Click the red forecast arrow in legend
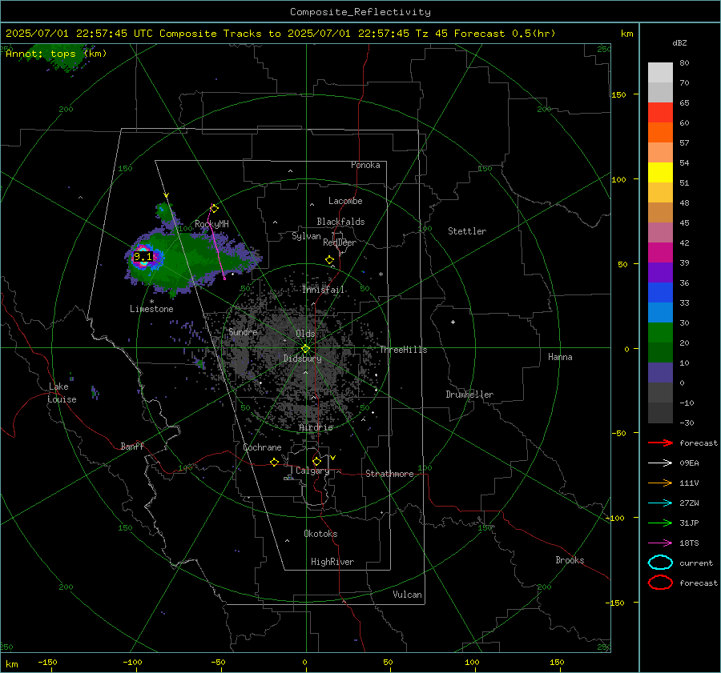The image size is (721, 673). pos(660,443)
